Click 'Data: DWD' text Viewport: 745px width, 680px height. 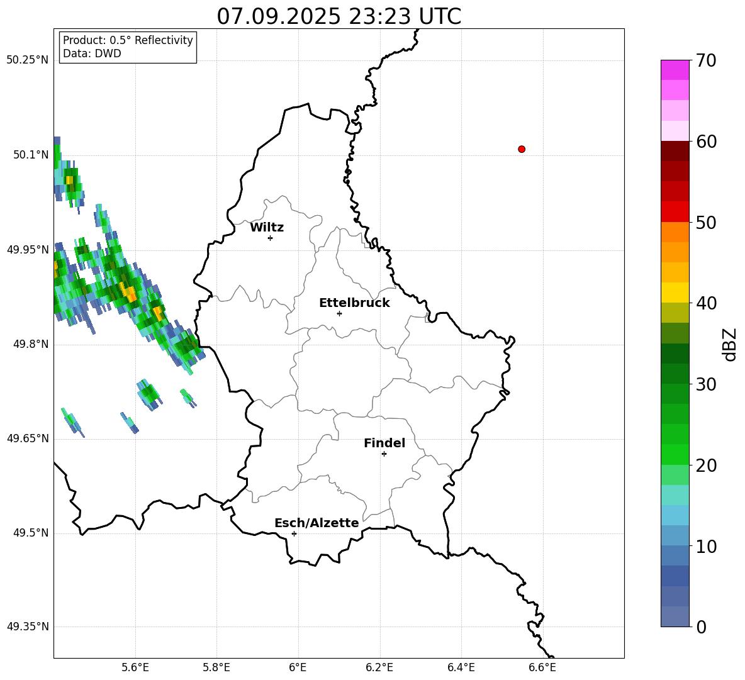(92, 53)
